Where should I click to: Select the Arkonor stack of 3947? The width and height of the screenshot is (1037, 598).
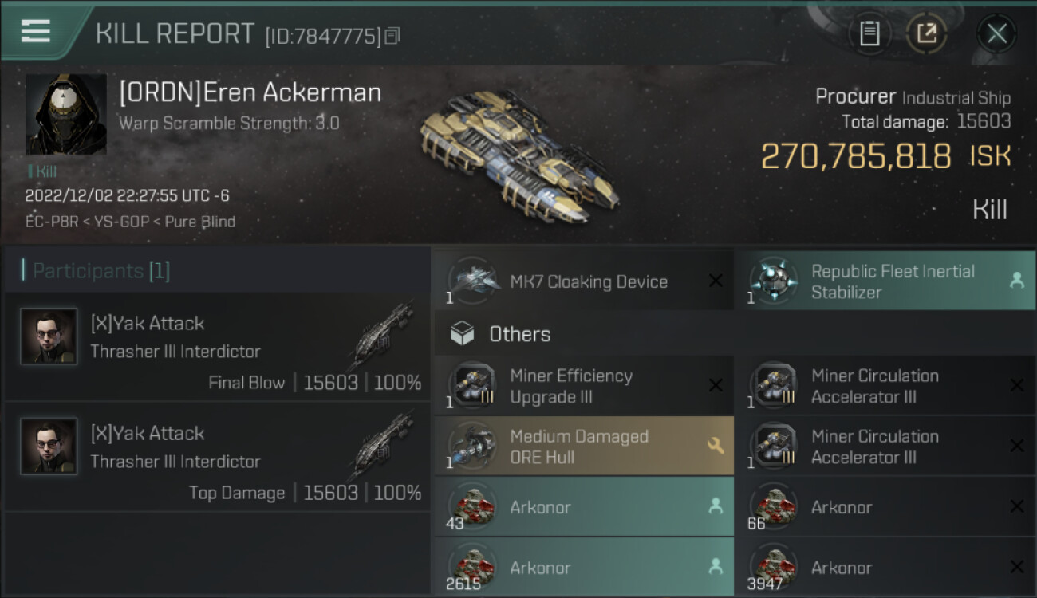(884, 568)
